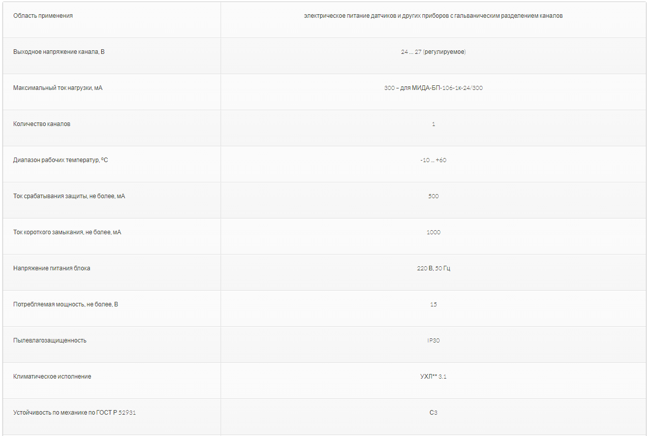Click 'Напряжение питания блока' label
The image size is (650, 436).
click(x=52, y=268)
